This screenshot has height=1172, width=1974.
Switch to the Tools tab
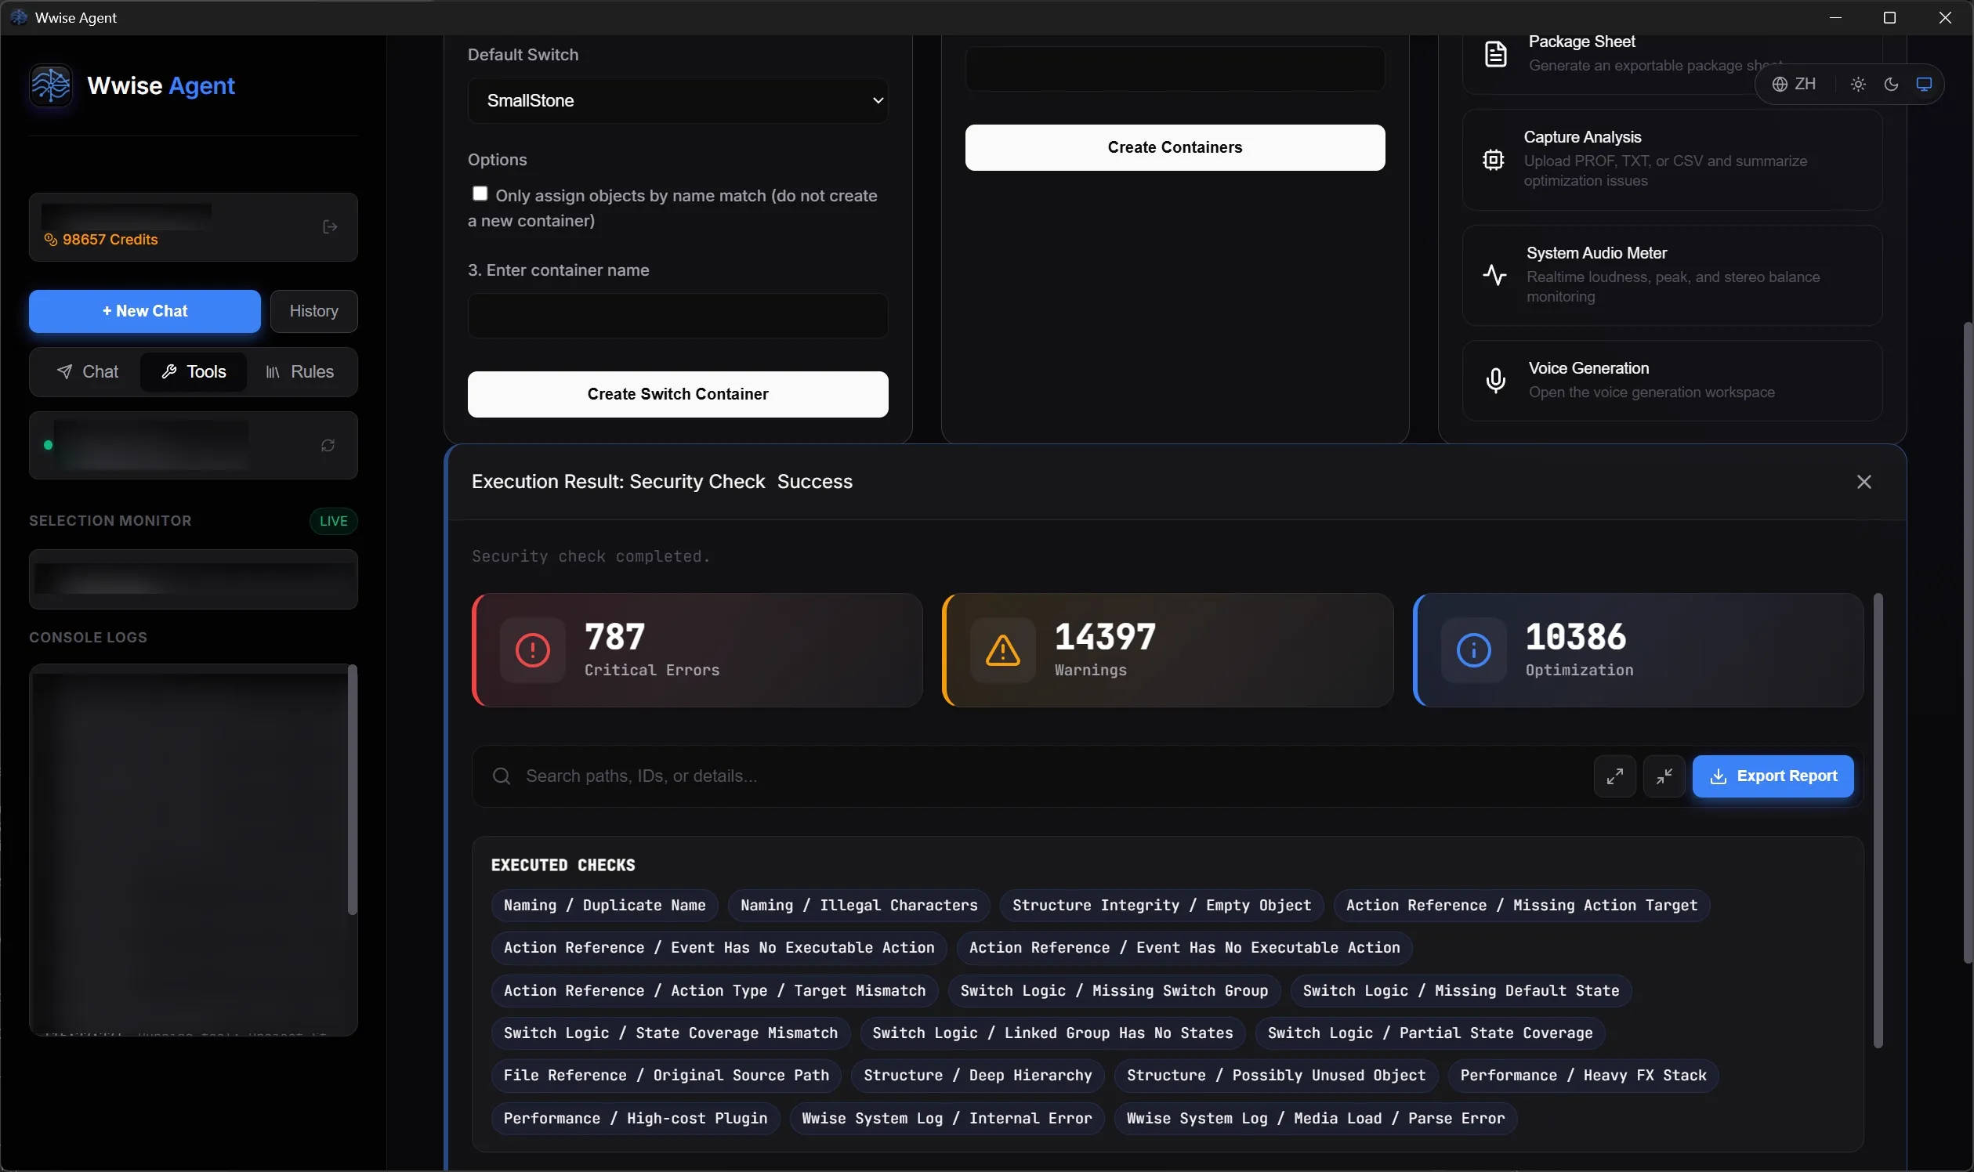194,372
